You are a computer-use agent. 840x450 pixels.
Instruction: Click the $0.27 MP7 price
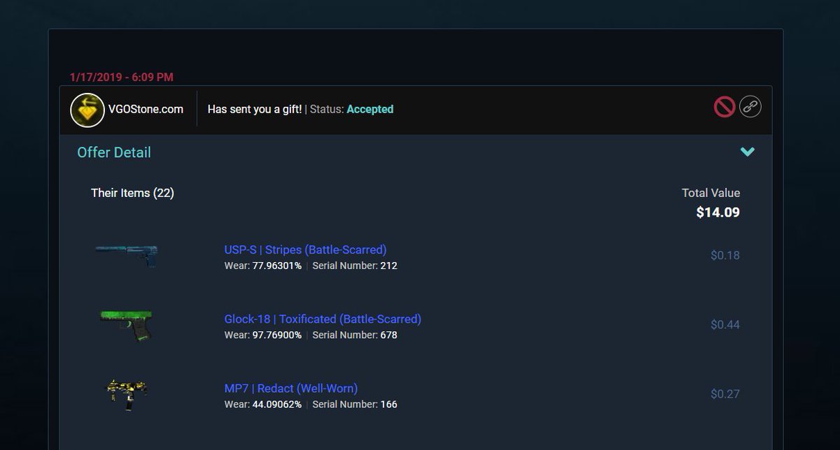[725, 393]
